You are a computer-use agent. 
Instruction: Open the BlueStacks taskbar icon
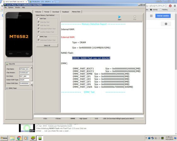[x=33, y=138]
